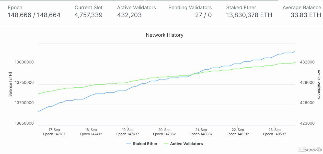Viewport: 323px width, 154px height.
Task: Click the 13800000 balance axis tick label
Action: coord(24,62)
